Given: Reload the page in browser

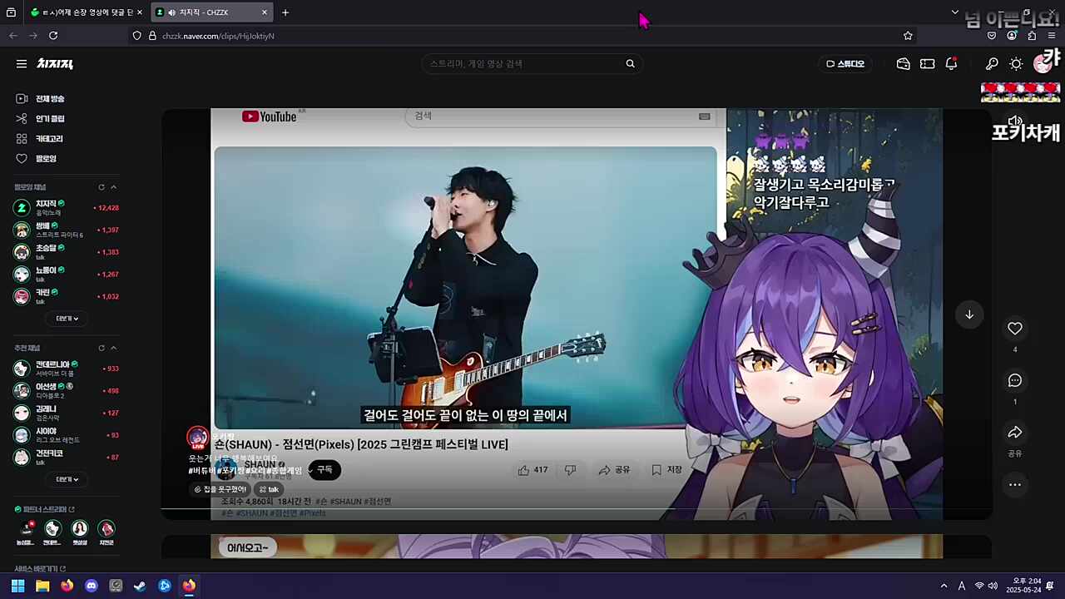Looking at the screenshot, I should (53, 36).
